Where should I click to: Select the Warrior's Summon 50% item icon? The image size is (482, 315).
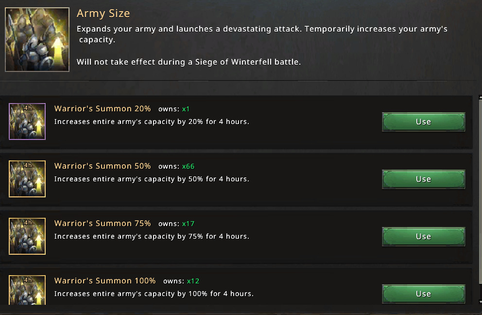click(27, 179)
